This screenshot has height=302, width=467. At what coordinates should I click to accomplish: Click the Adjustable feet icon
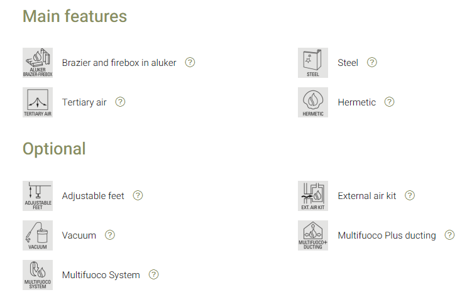38,196
